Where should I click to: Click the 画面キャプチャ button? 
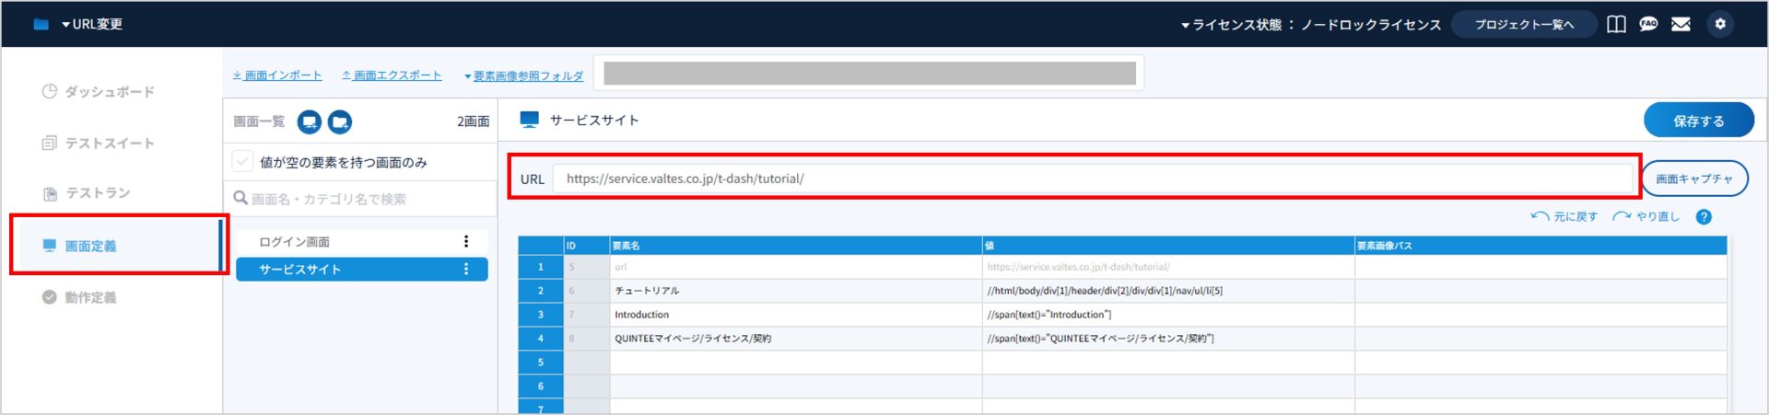click(1693, 179)
